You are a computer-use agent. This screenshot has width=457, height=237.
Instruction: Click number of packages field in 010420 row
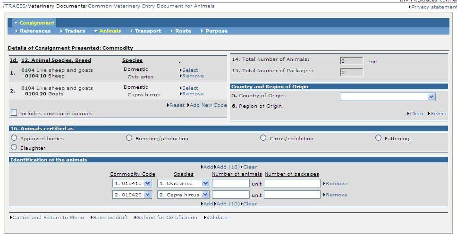pyautogui.click(x=292, y=195)
